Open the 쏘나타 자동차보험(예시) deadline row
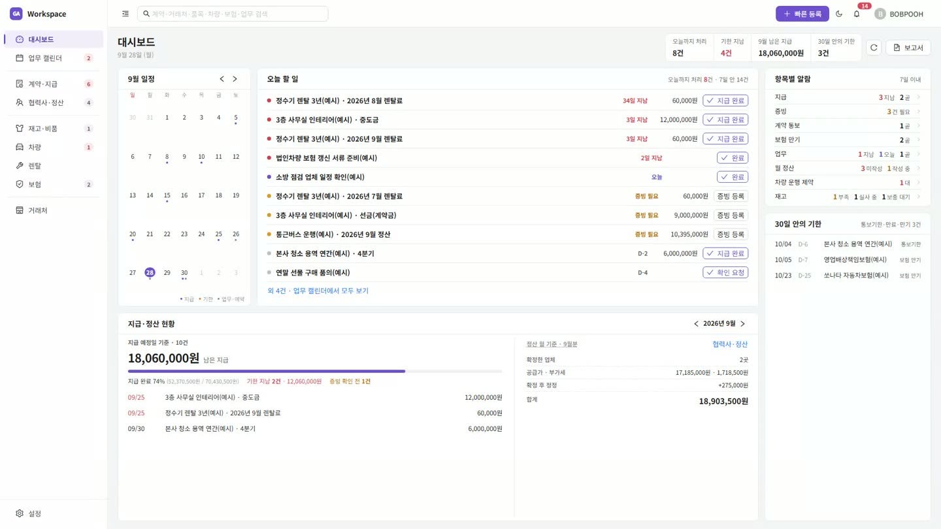The image size is (941, 529). tap(848, 275)
